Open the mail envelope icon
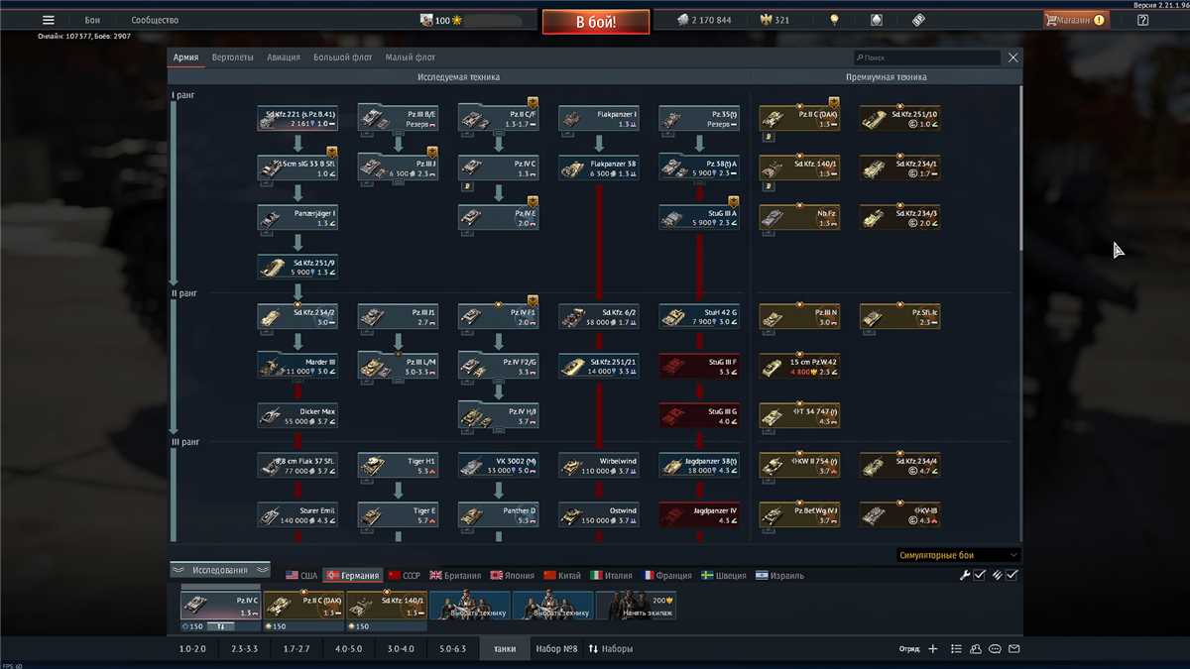Screen dimensions: 1190x669 1014,649
